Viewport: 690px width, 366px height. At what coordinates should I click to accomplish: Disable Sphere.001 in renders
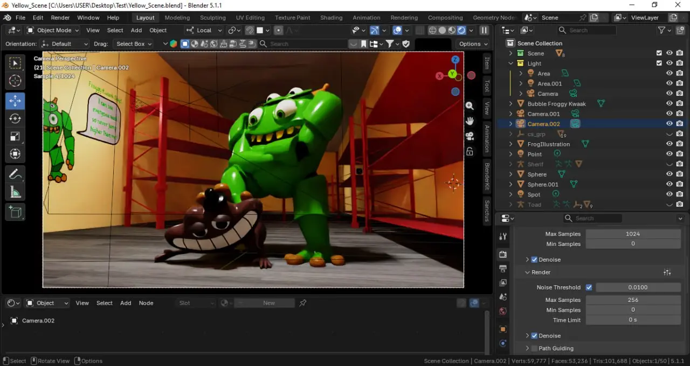[x=679, y=184]
